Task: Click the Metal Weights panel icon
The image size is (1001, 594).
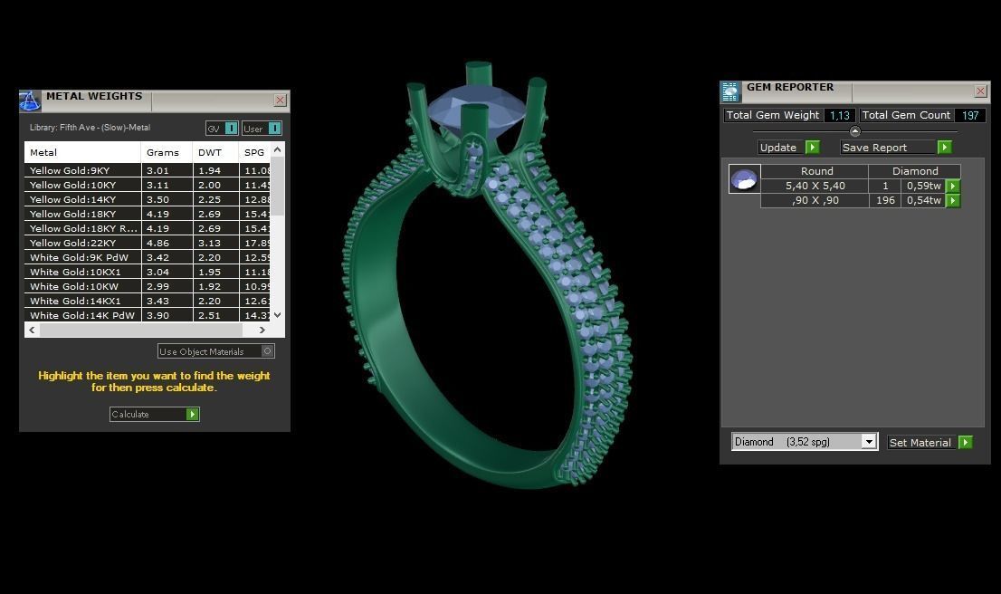Action: tap(29, 101)
